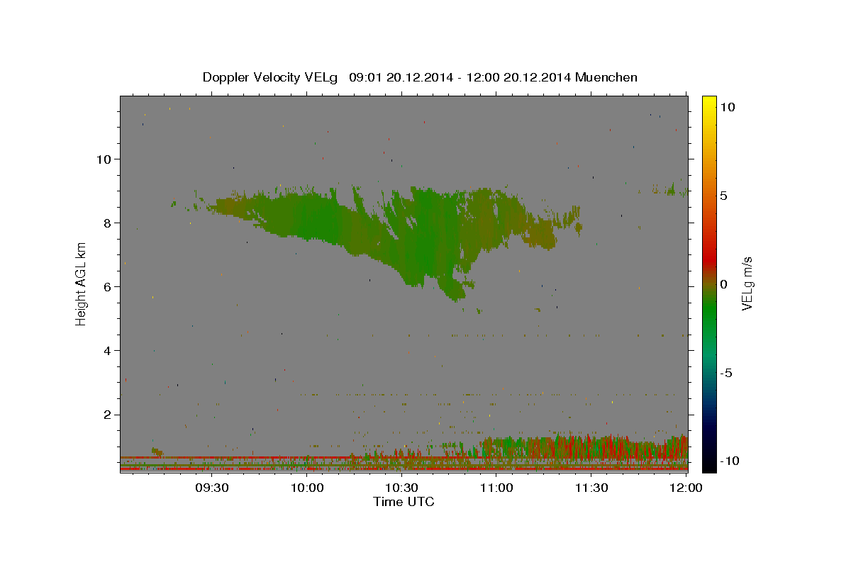Click the '12:00' time axis label

pos(686,488)
